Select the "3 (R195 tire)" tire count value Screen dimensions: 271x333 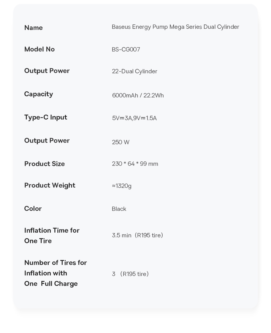coord(130,274)
